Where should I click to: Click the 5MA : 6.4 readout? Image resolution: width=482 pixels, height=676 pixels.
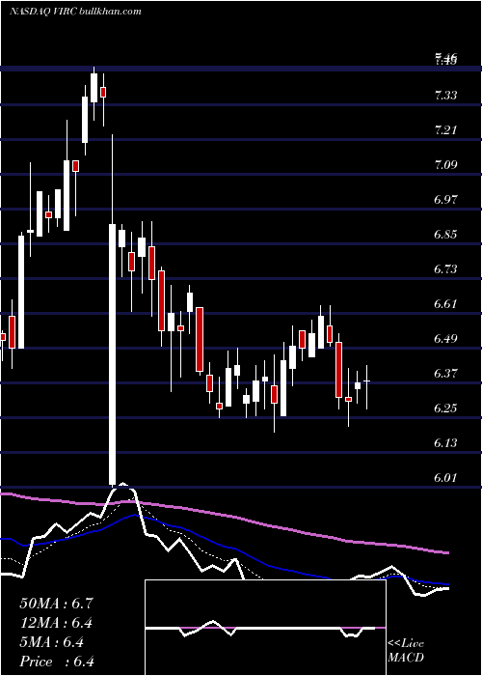tap(52, 642)
